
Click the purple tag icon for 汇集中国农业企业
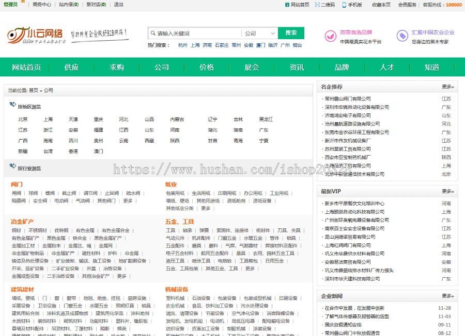click(402, 35)
